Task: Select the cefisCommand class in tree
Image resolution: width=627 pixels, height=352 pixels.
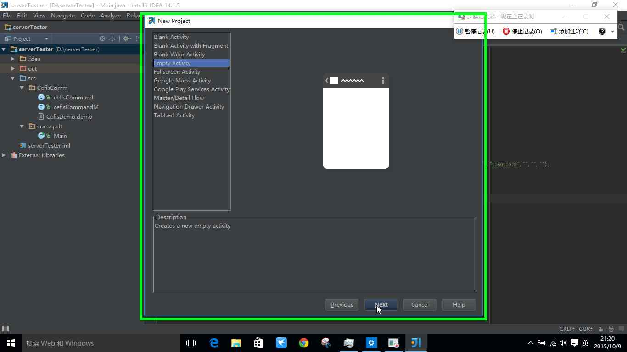Action: 73,97
